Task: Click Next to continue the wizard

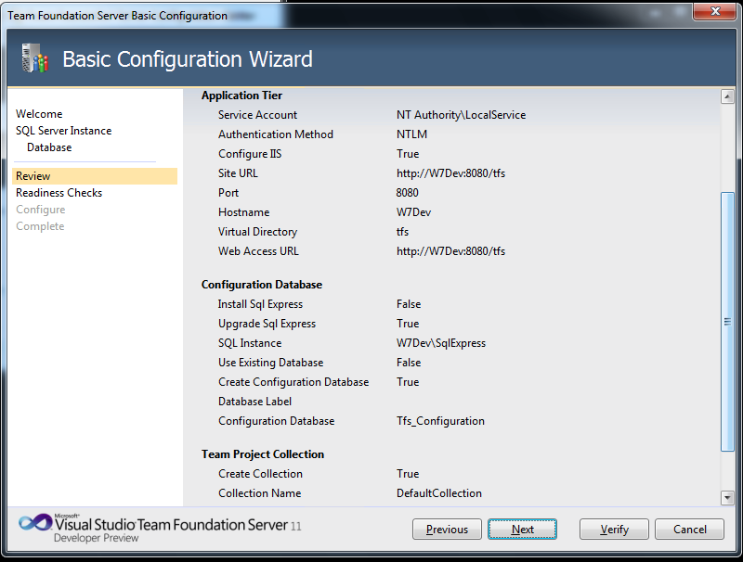Action: click(522, 530)
